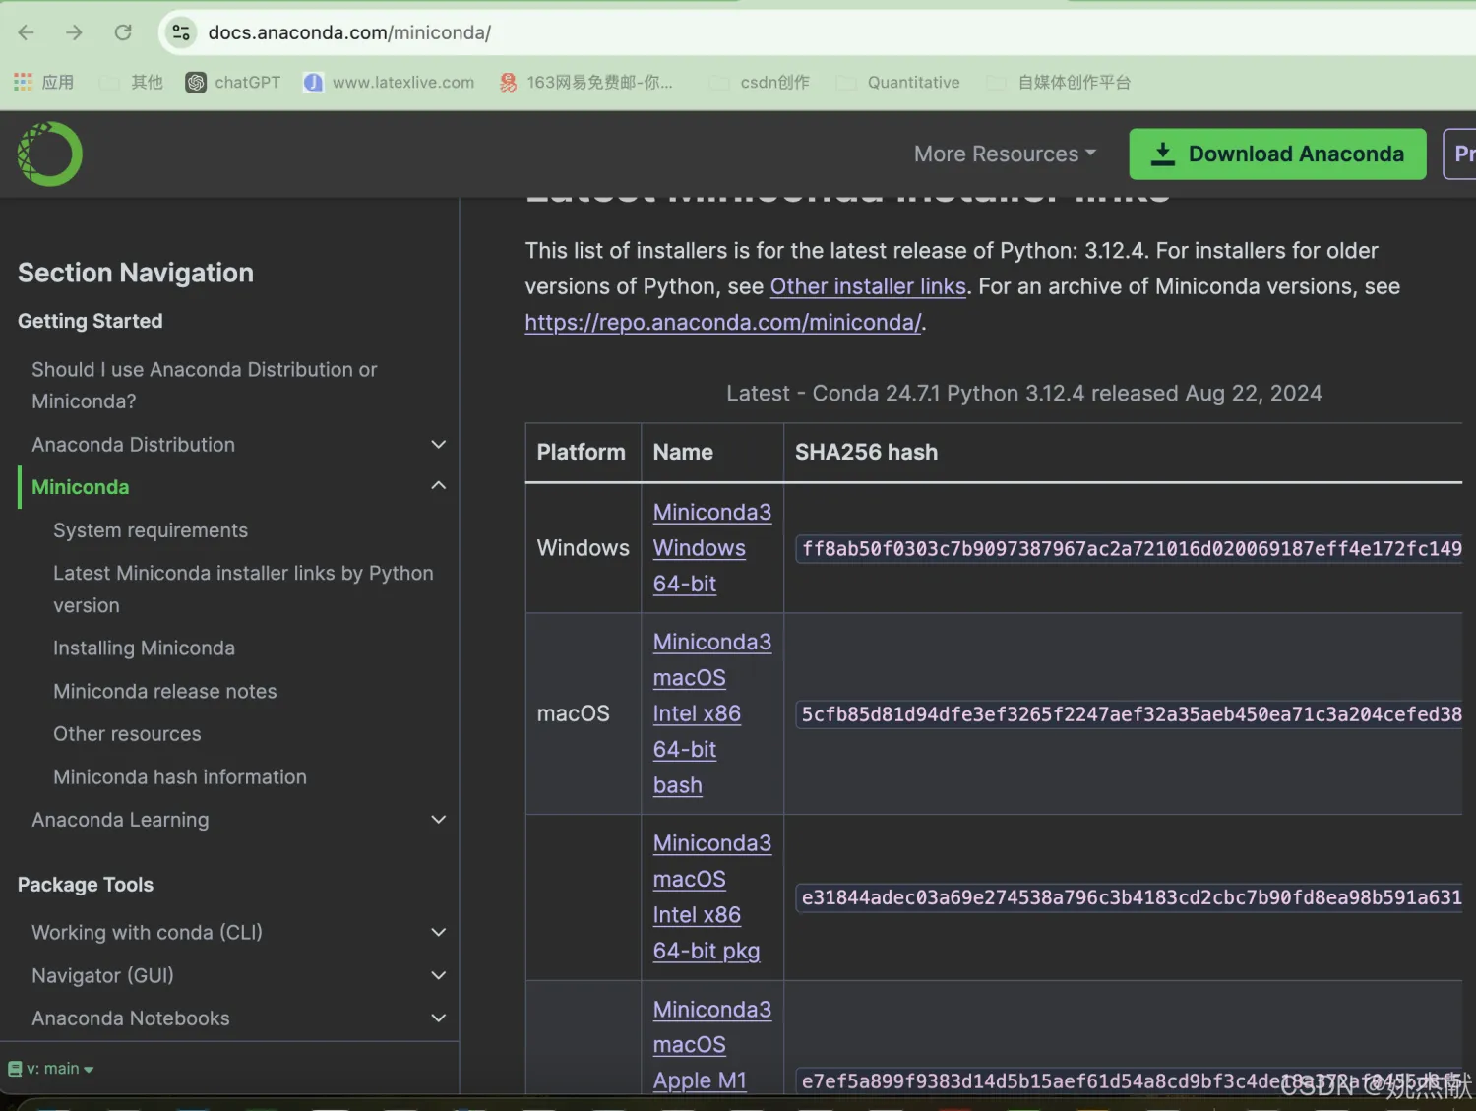Open Miniconda hash information
The height and width of the screenshot is (1111, 1476).
point(180,777)
